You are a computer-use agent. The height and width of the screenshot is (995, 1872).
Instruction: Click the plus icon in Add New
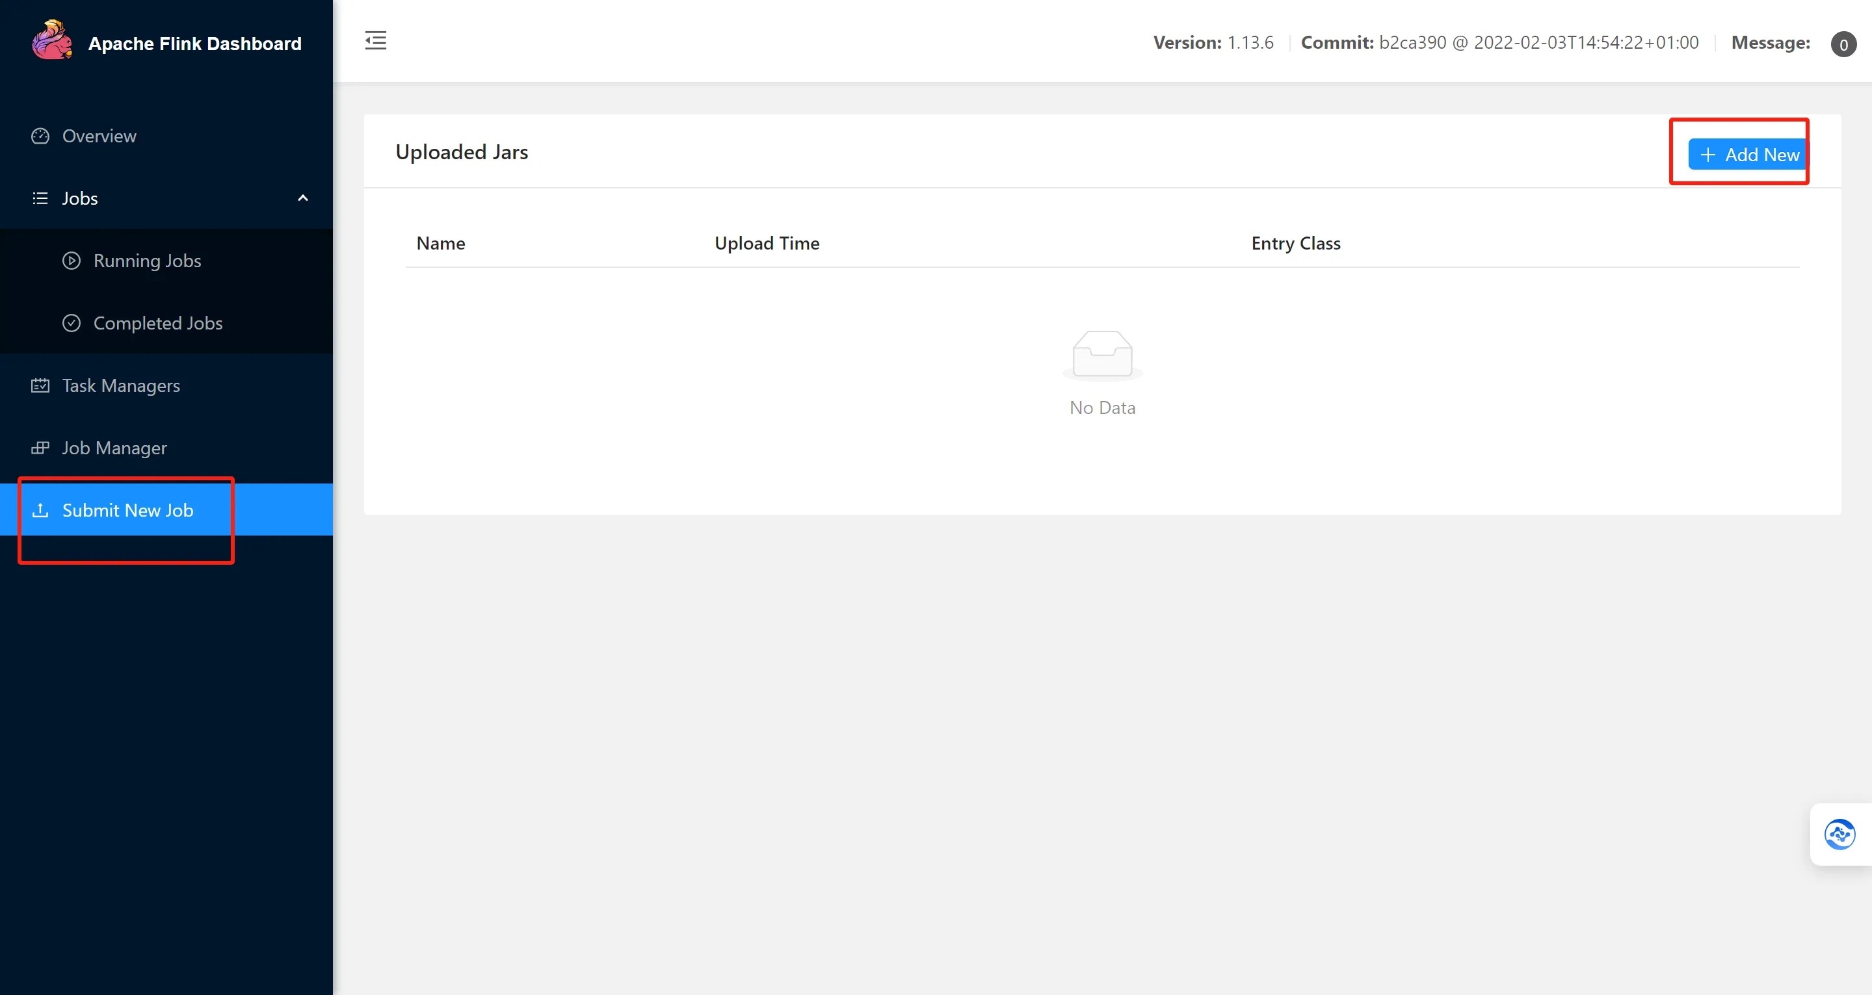[1707, 155]
